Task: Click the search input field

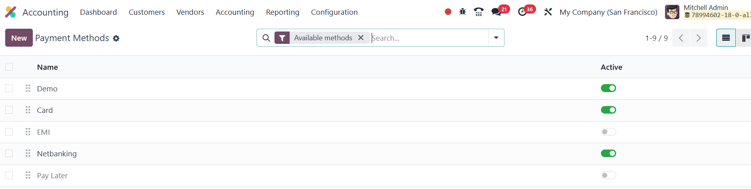Action: coord(428,38)
